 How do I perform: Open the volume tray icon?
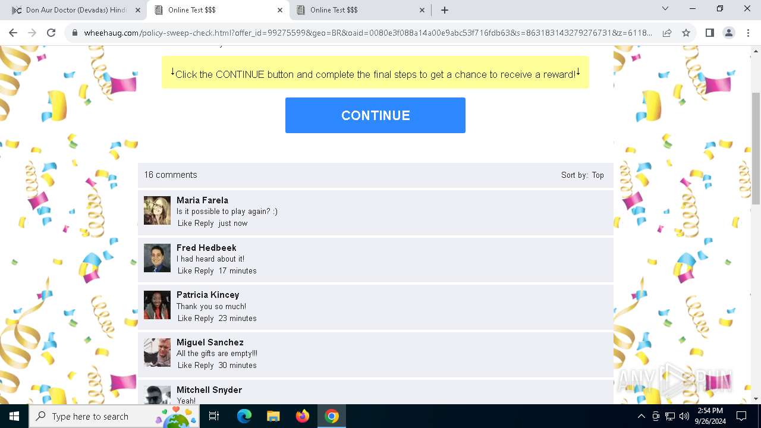pyautogui.click(x=684, y=416)
